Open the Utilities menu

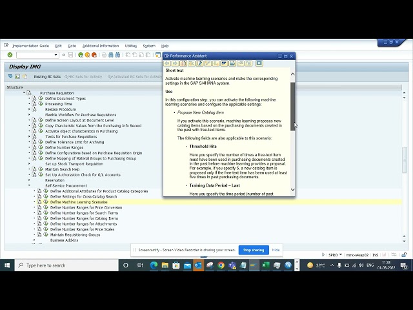(x=130, y=46)
